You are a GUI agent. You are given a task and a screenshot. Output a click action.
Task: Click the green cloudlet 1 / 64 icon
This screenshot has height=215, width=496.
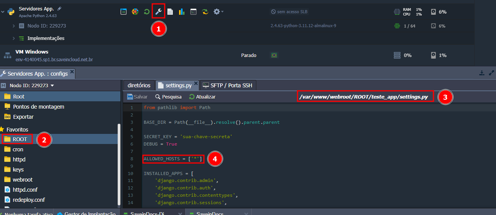tap(397, 26)
